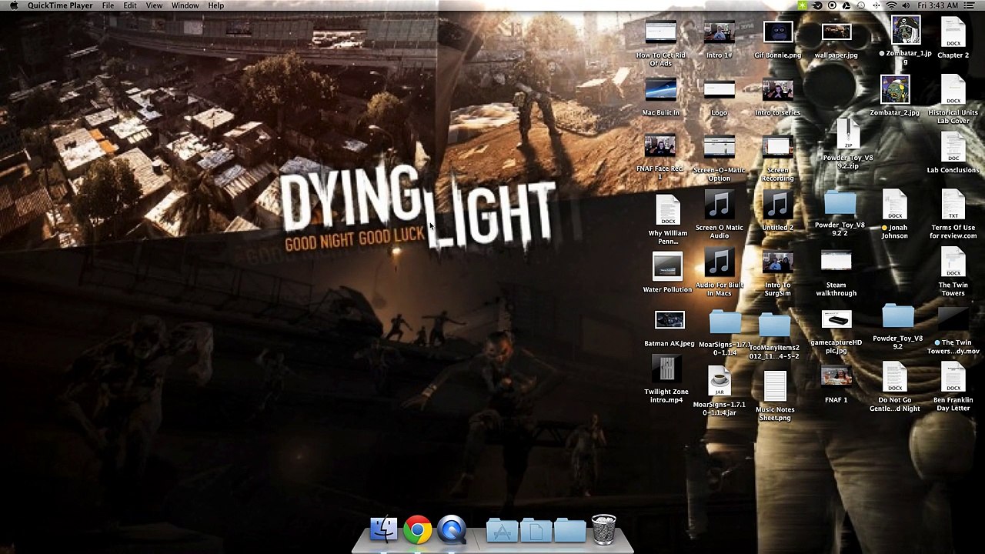Open the Applications folder stack in Dock

pyautogui.click(x=502, y=530)
